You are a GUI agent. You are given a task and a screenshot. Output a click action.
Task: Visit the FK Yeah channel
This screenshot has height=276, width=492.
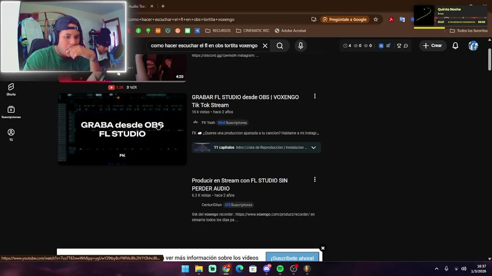point(208,123)
